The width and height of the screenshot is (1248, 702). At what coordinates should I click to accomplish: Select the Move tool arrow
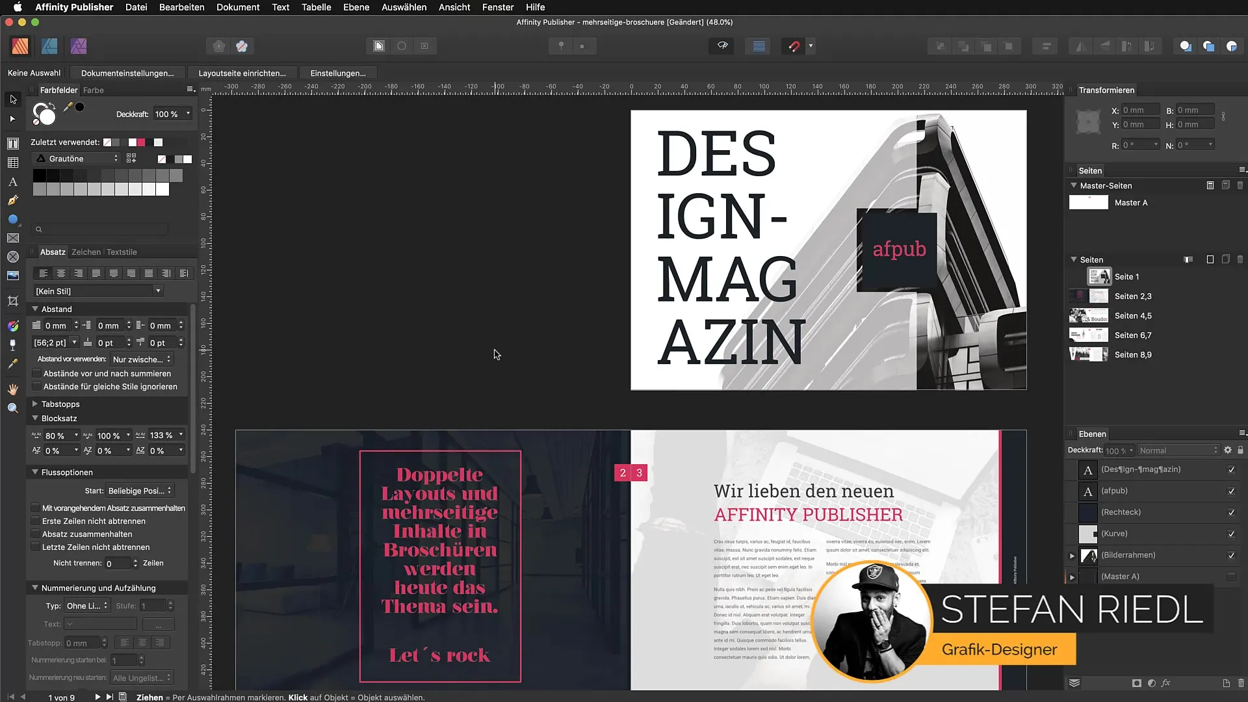(13, 99)
